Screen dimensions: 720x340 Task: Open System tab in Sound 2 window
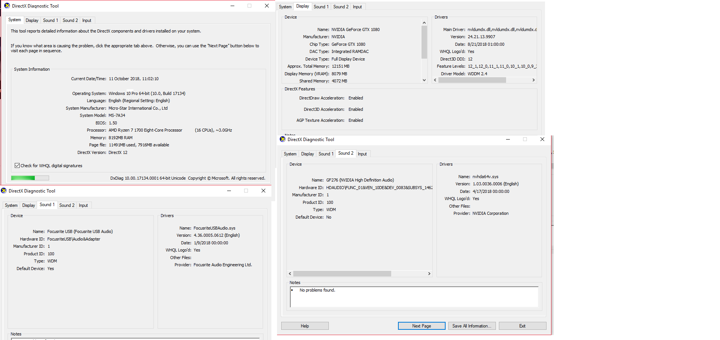pos(290,154)
